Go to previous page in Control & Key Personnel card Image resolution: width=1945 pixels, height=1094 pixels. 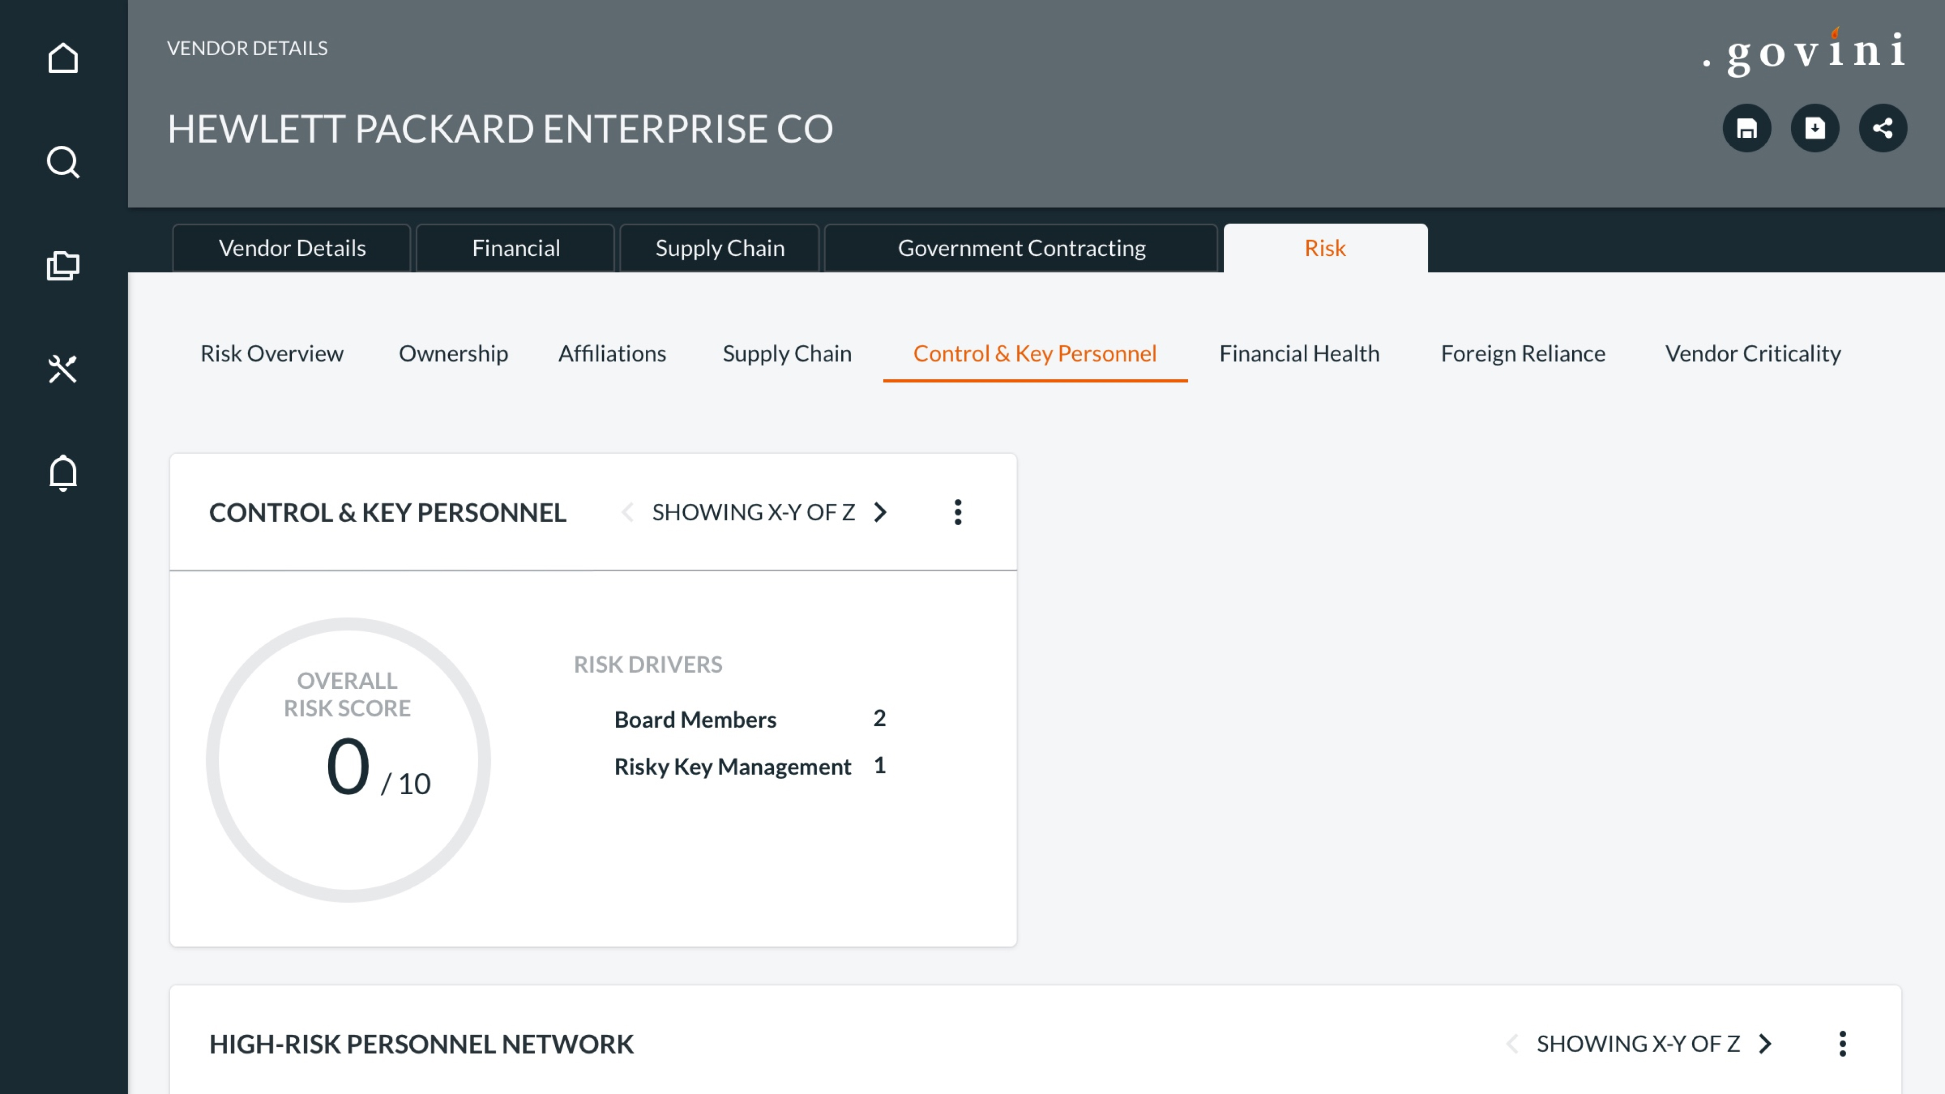pos(627,512)
